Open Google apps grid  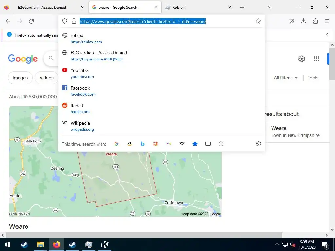coord(317,59)
